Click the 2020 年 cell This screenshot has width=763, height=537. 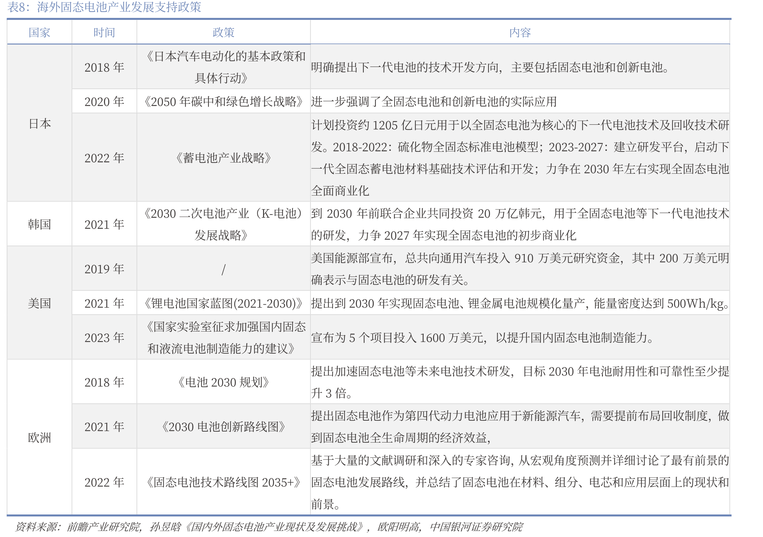point(104,101)
